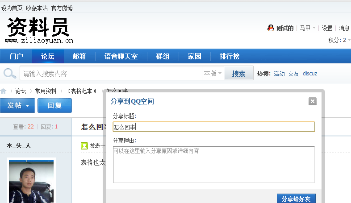Open 官方微博 link
The image size is (351, 203).
tap(62, 8)
